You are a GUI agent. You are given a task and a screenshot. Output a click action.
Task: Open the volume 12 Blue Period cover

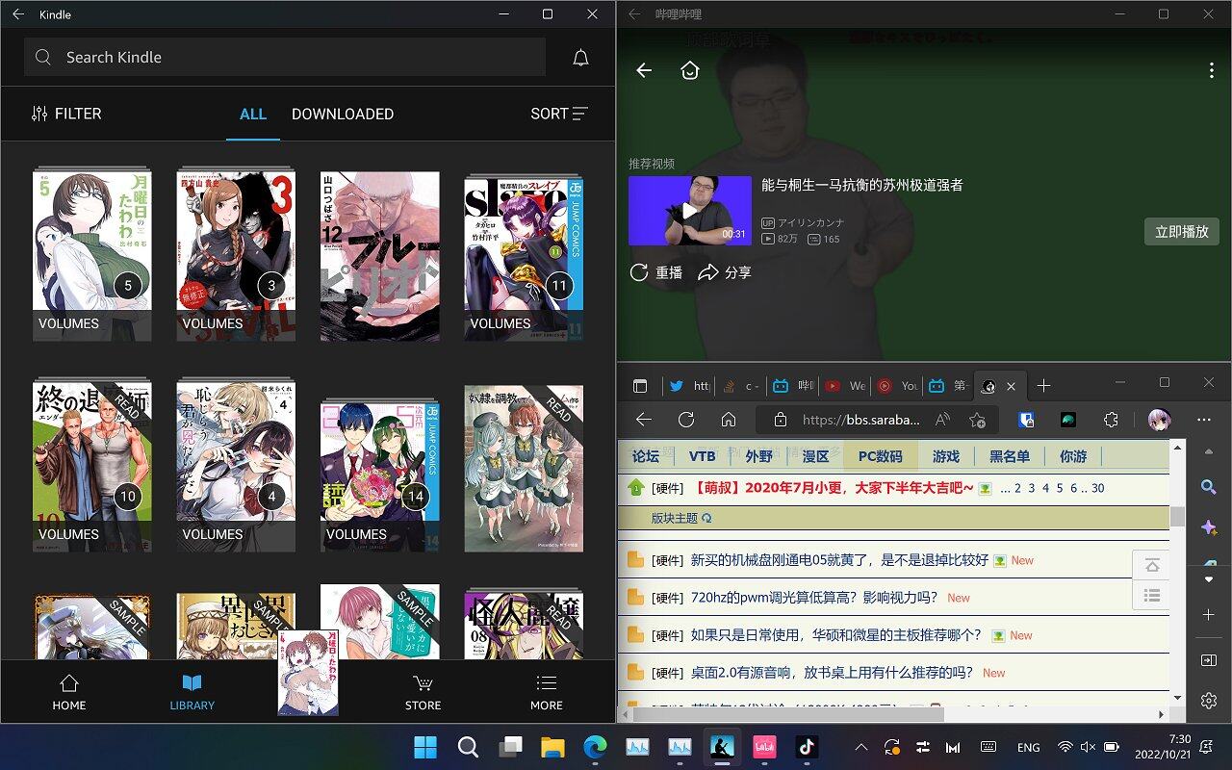(x=380, y=256)
